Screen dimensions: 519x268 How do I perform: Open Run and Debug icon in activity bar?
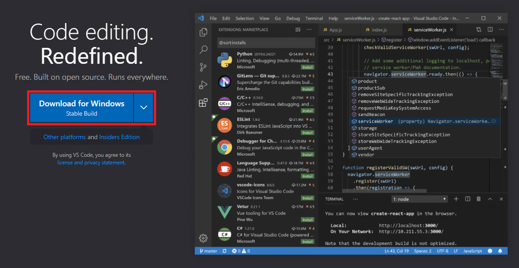click(203, 85)
